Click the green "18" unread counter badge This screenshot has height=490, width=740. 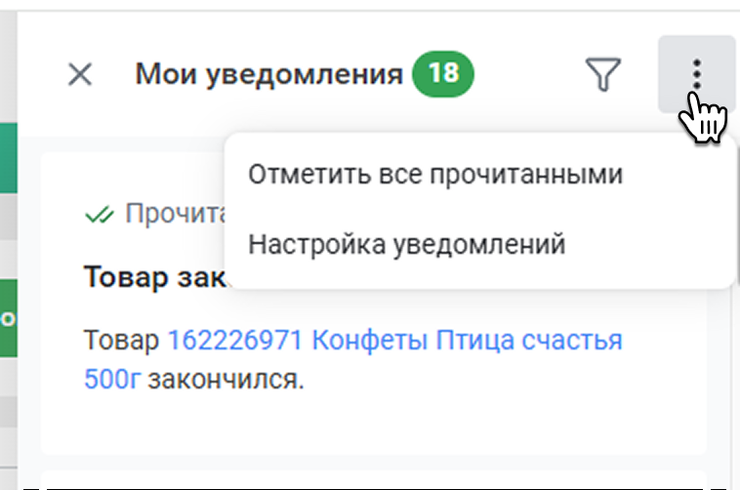coord(442,74)
